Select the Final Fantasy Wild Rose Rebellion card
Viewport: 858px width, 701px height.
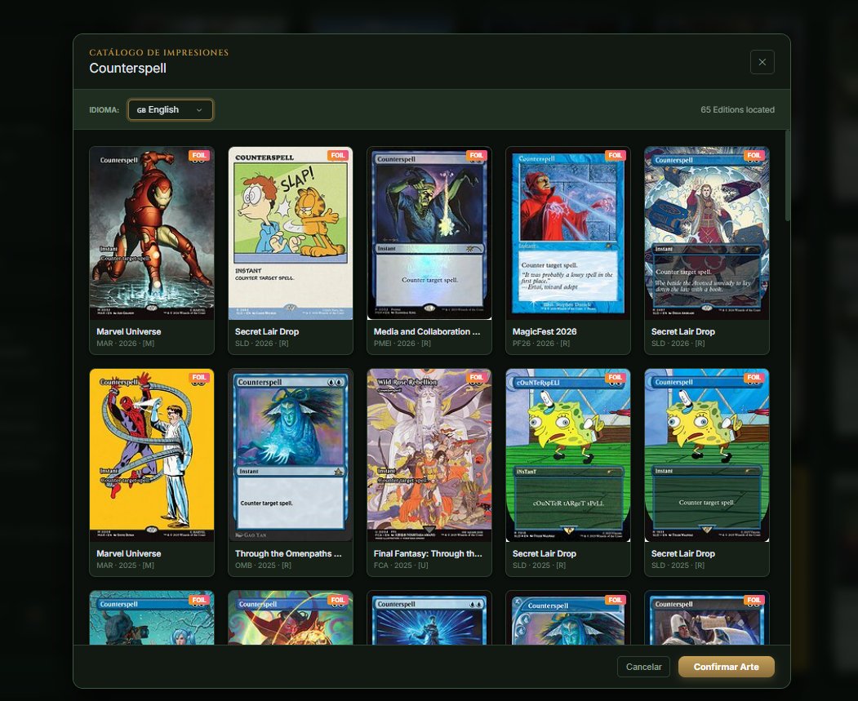[429, 473]
